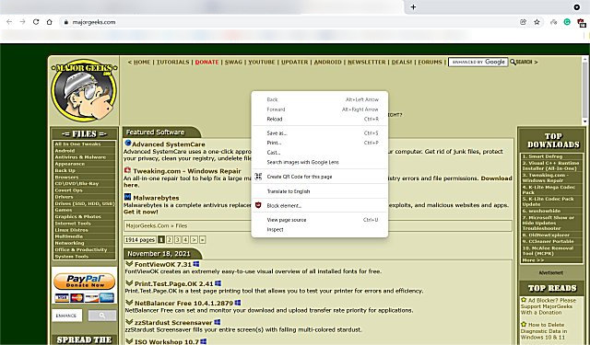Bookmark the page with star icon
590x345 pixels.
click(x=537, y=22)
